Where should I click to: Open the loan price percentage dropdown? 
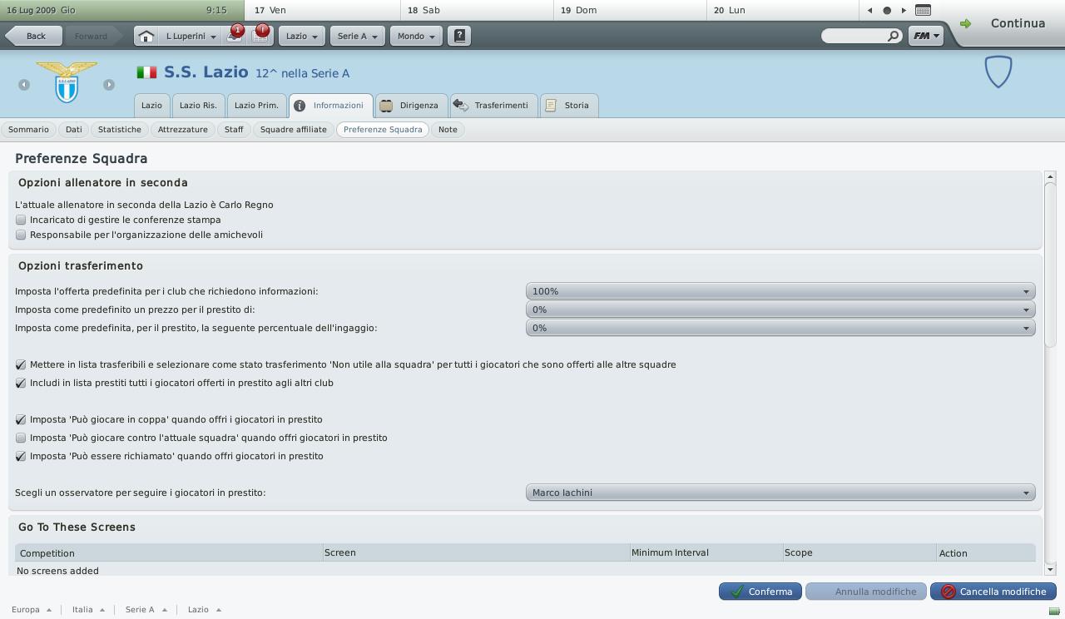(x=780, y=309)
